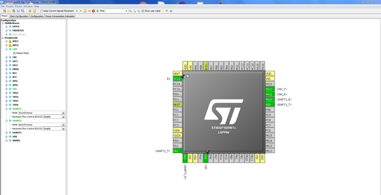This screenshot has width=381, height=195.
Task: Collapse the MiddleWares tree node
Action: tap(3, 23)
